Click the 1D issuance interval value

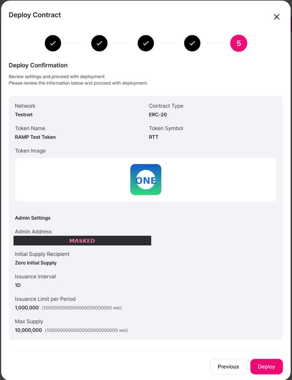pos(18,285)
